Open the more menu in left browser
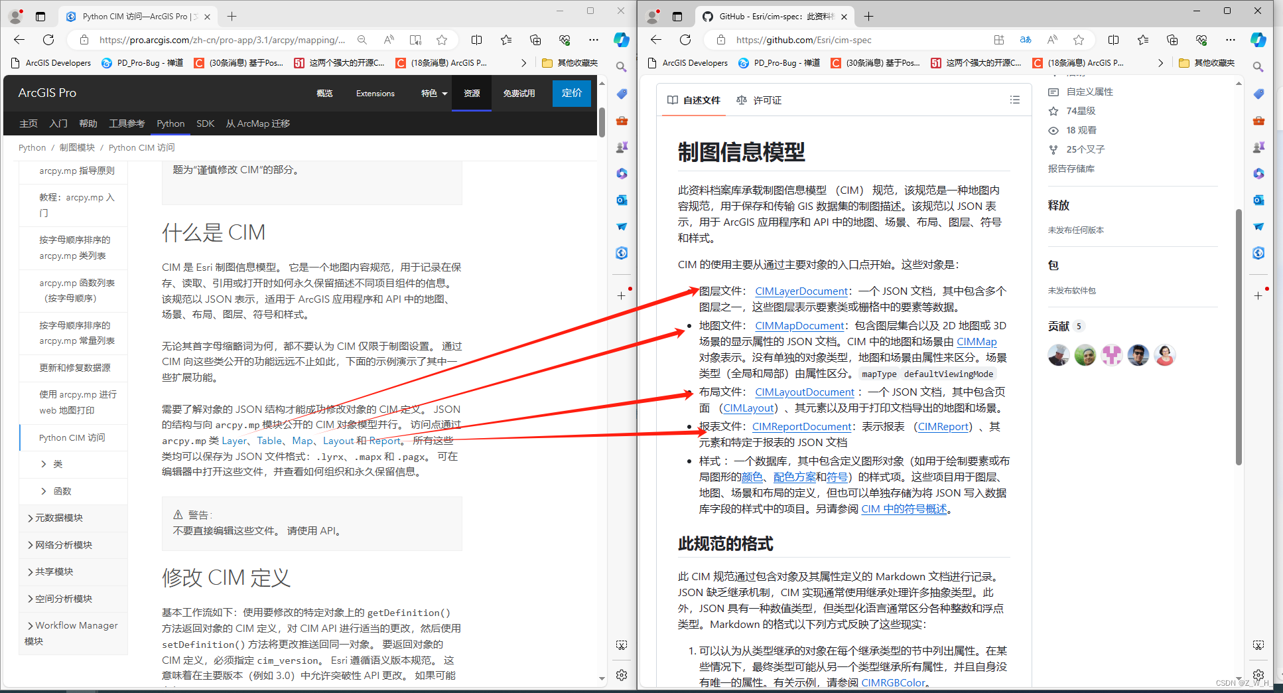Screen dimensions: 1283x693 [594, 40]
